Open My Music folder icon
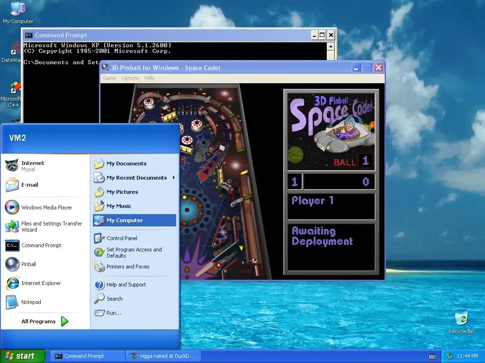 click(x=99, y=206)
